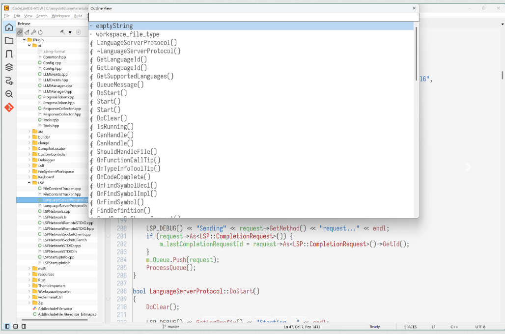
Task: Open the Build menu
Action: [x=78, y=16]
